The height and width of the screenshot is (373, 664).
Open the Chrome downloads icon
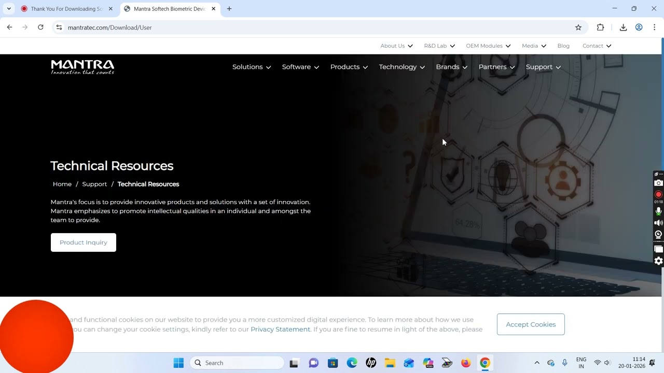click(624, 27)
